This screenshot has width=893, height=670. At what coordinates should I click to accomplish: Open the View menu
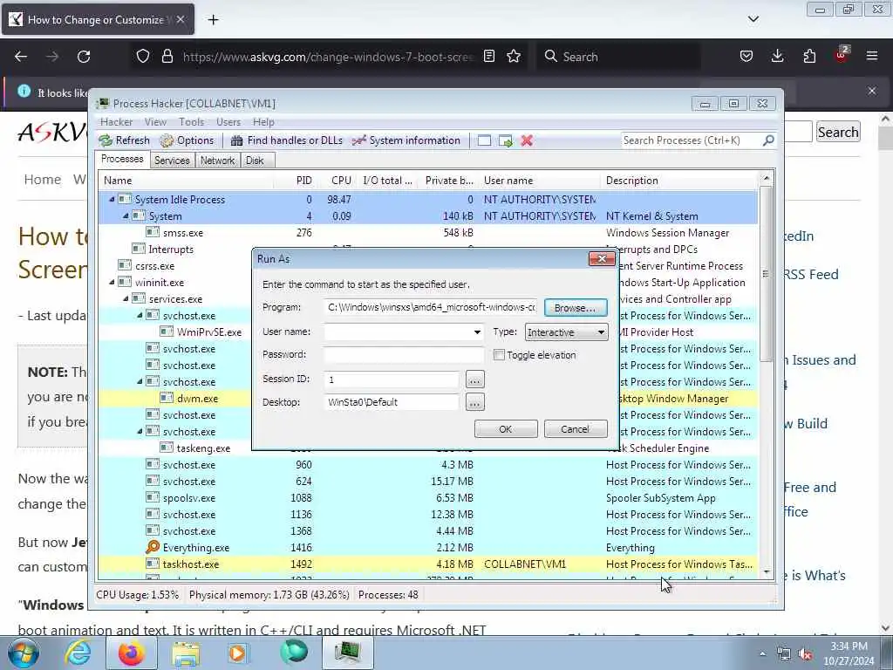[155, 122]
